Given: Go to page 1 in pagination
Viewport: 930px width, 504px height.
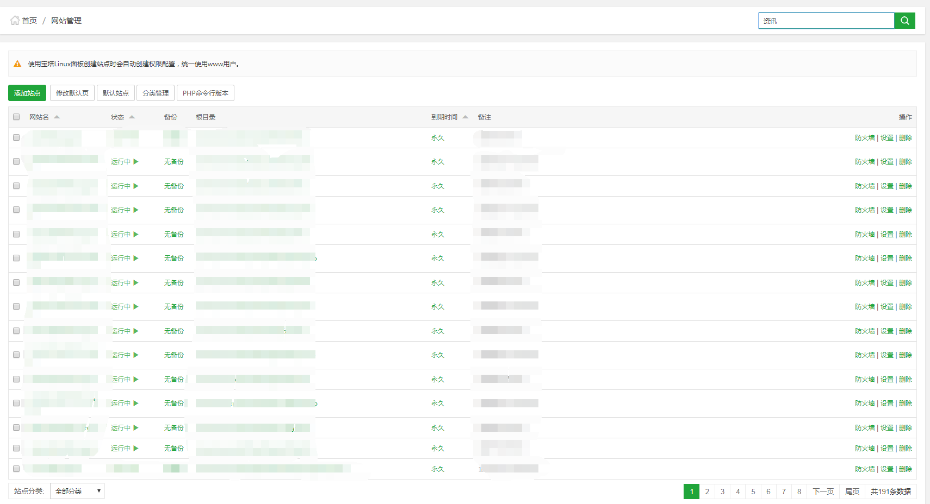Looking at the screenshot, I should [x=691, y=492].
